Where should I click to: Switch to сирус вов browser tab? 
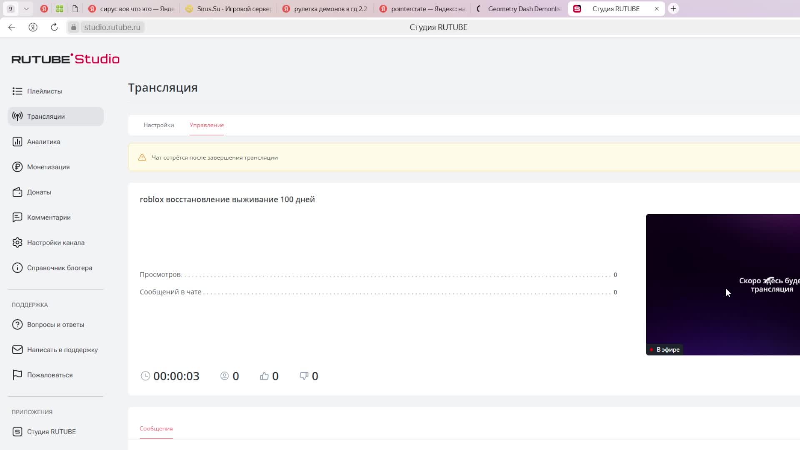tap(132, 9)
